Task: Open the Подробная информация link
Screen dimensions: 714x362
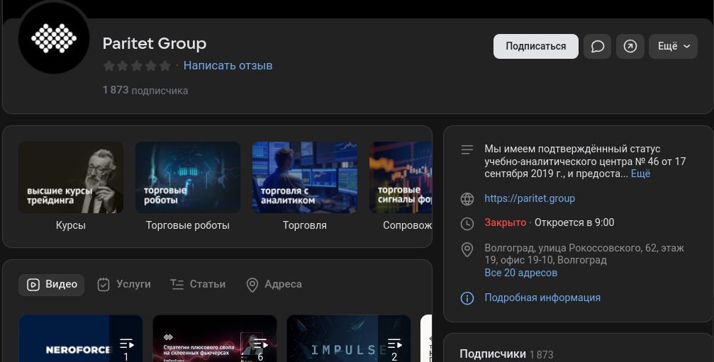Action: [542, 298]
